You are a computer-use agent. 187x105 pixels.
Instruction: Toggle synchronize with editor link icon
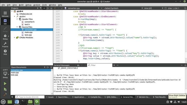tap(44, 8)
